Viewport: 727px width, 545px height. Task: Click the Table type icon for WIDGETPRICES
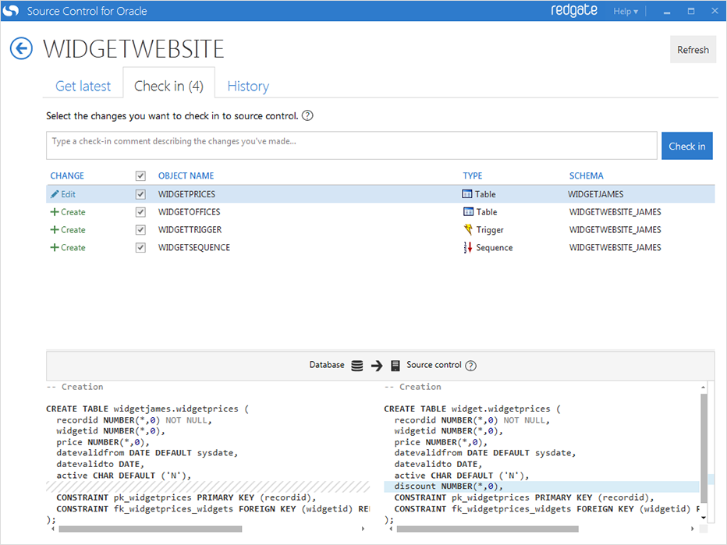coord(467,194)
